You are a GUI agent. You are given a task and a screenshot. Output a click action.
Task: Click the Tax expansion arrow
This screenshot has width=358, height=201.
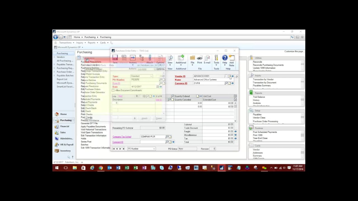point(235,138)
